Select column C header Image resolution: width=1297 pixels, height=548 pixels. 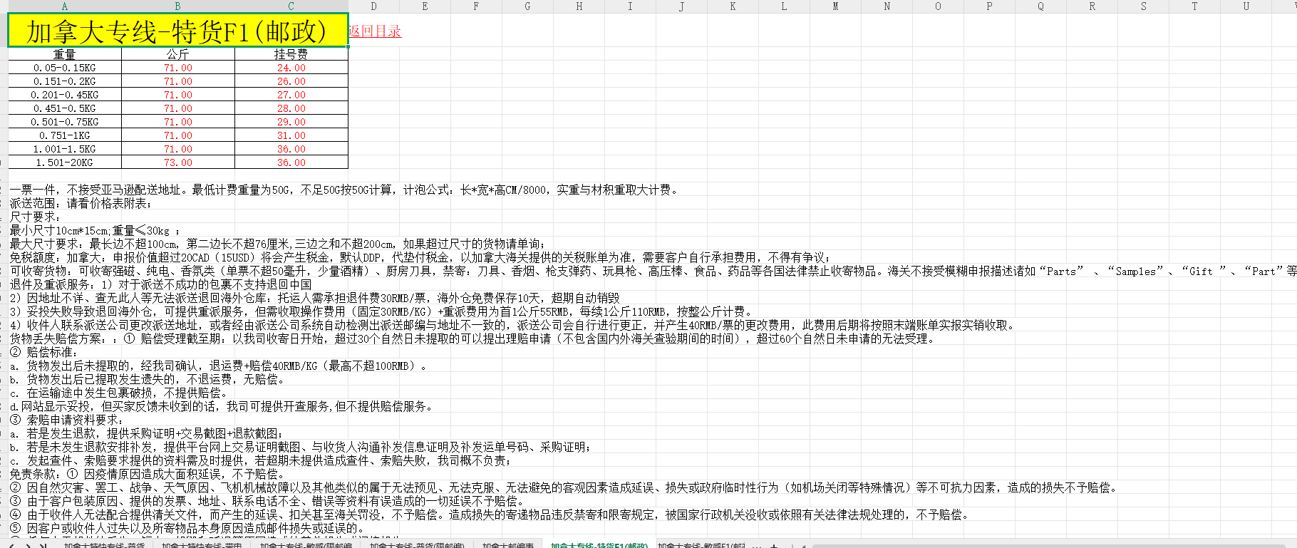point(291,6)
